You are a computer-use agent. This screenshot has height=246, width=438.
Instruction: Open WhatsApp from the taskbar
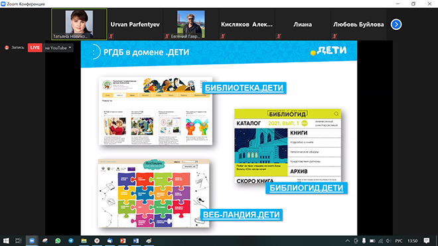pyautogui.click(x=58, y=241)
